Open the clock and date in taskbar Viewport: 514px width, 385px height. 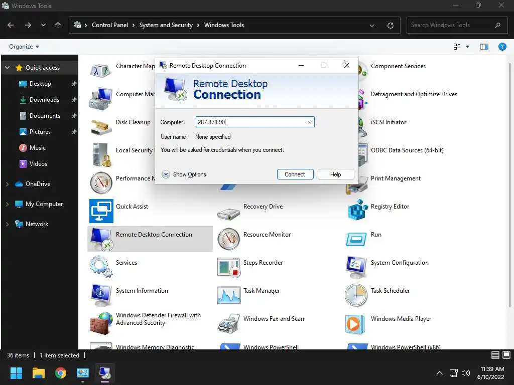[x=491, y=373]
